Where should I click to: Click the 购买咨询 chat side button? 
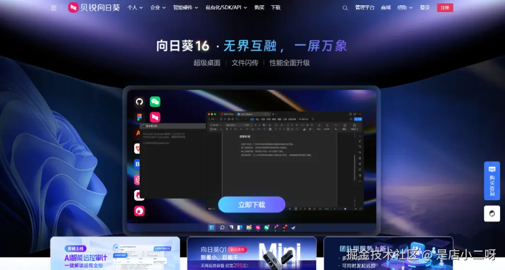[492, 181]
